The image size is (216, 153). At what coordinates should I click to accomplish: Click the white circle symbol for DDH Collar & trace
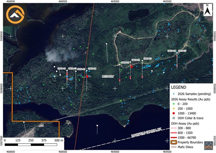[x=174, y=118]
